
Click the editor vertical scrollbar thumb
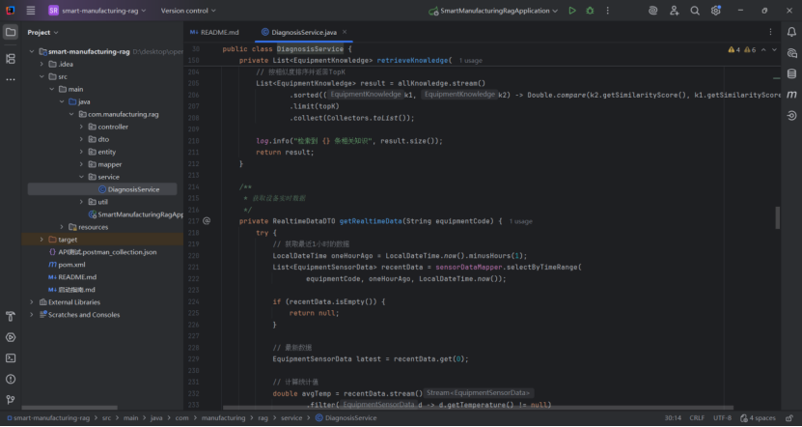778,217
